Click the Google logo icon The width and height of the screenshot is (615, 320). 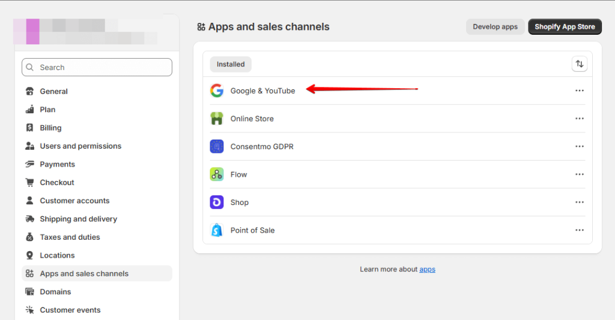pyautogui.click(x=216, y=90)
